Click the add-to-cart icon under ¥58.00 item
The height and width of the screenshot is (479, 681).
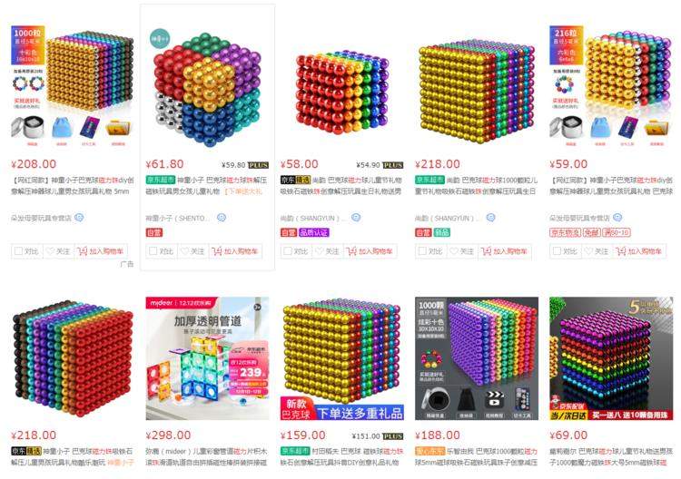click(351, 251)
